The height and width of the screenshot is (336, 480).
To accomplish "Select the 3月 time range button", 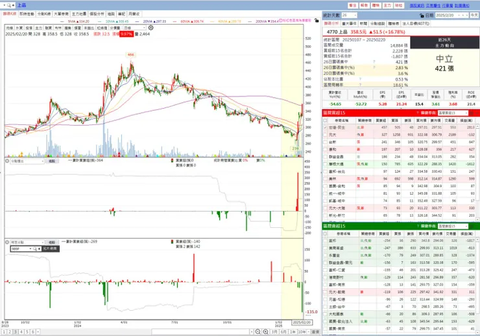I will [274, 331].
